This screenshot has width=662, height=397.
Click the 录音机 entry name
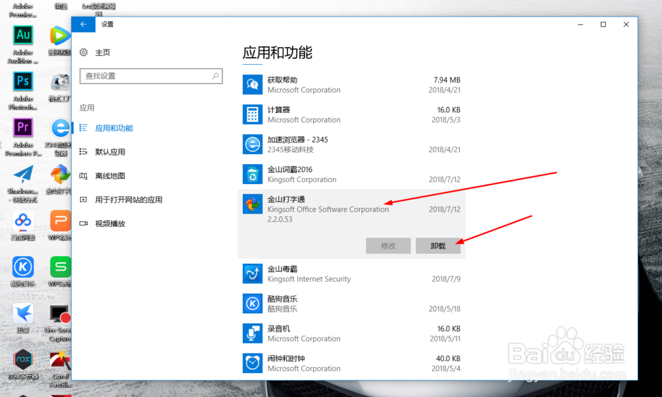[279, 329]
